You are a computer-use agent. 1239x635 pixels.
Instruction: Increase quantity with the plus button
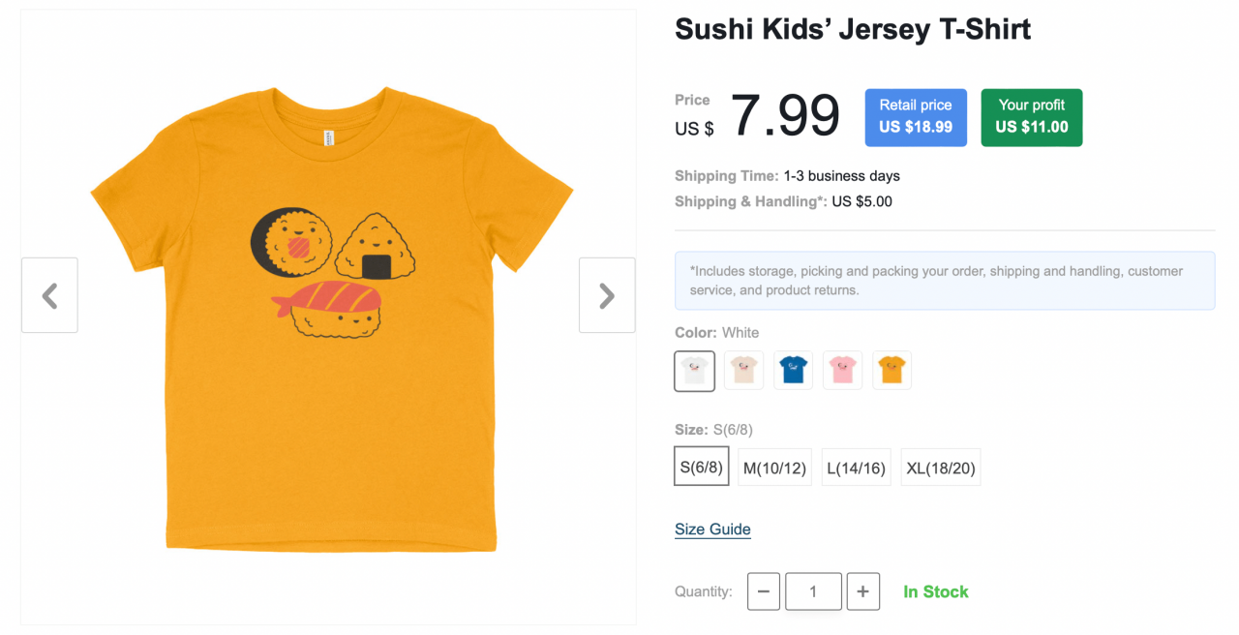point(862,590)
